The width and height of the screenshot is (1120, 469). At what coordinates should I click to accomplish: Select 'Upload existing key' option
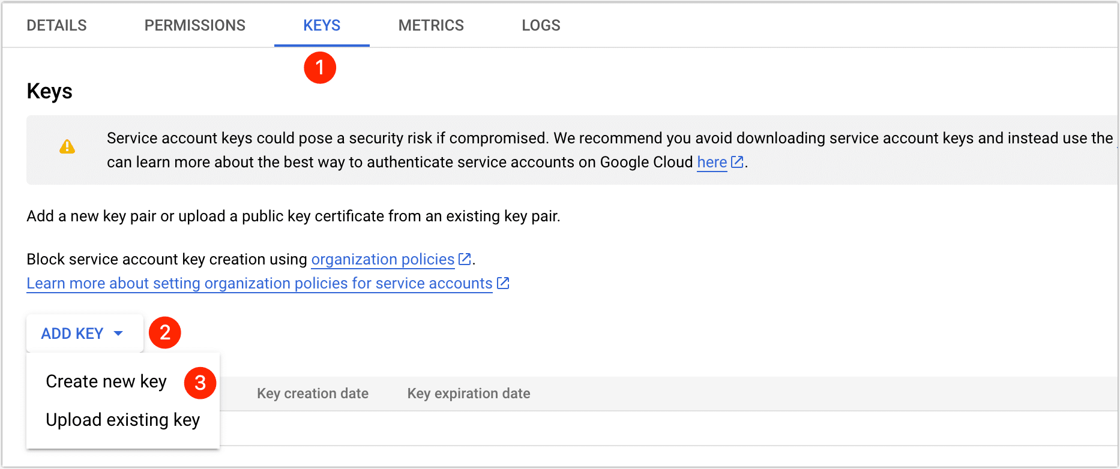122,420
